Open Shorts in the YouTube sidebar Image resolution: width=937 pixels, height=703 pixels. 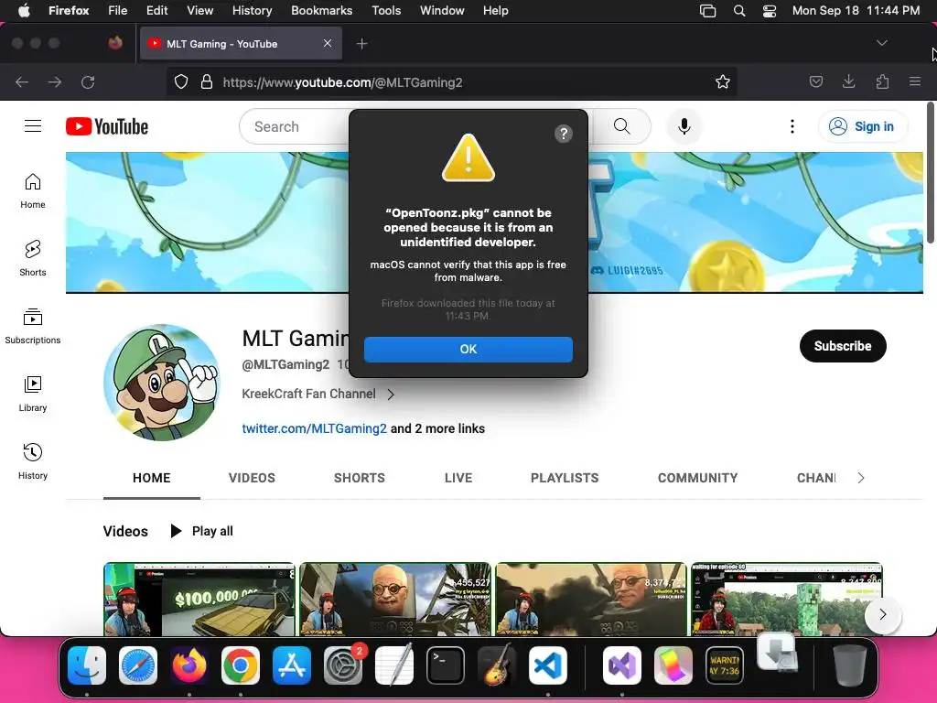pos(33,259)
